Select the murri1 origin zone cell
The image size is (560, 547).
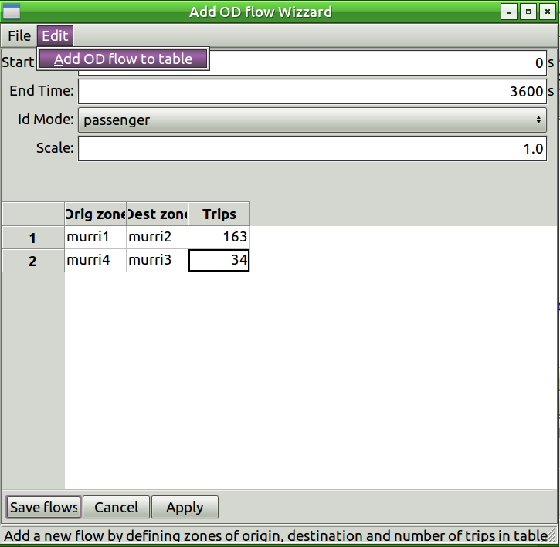[x=95, y=238]
